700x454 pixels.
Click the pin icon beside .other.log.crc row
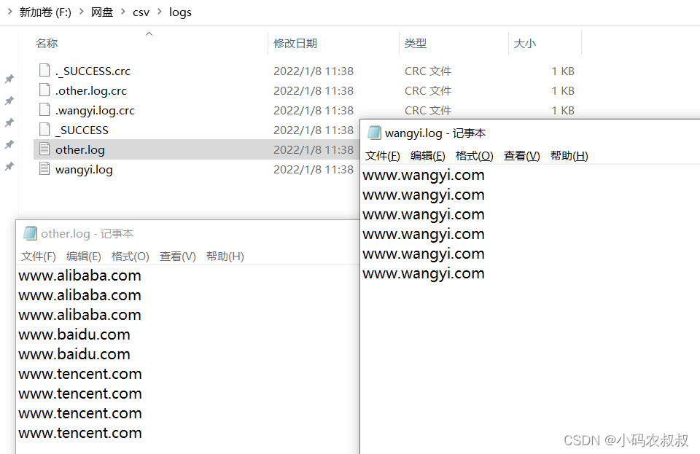9,101
